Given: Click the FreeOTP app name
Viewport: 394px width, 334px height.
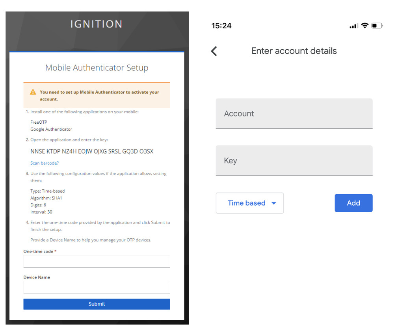Looking at the screenshot, I should [x=39, y=122].
